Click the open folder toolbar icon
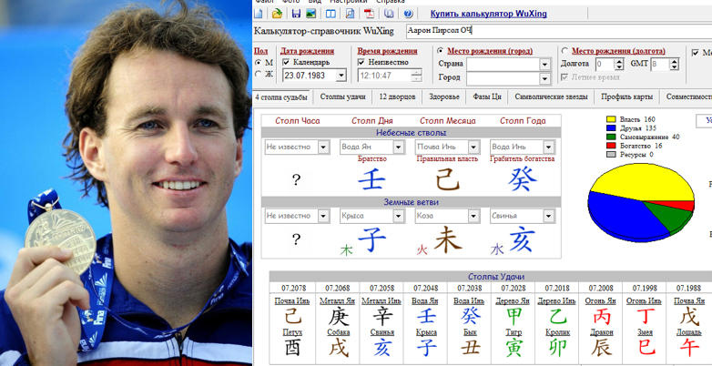Screen dimensions: 712x366 click(x=277, y=14)
